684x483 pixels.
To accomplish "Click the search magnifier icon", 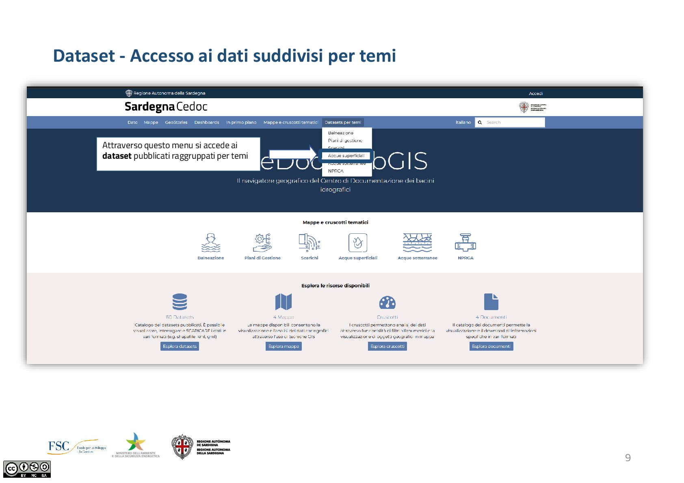I will [x=480, y=122].
